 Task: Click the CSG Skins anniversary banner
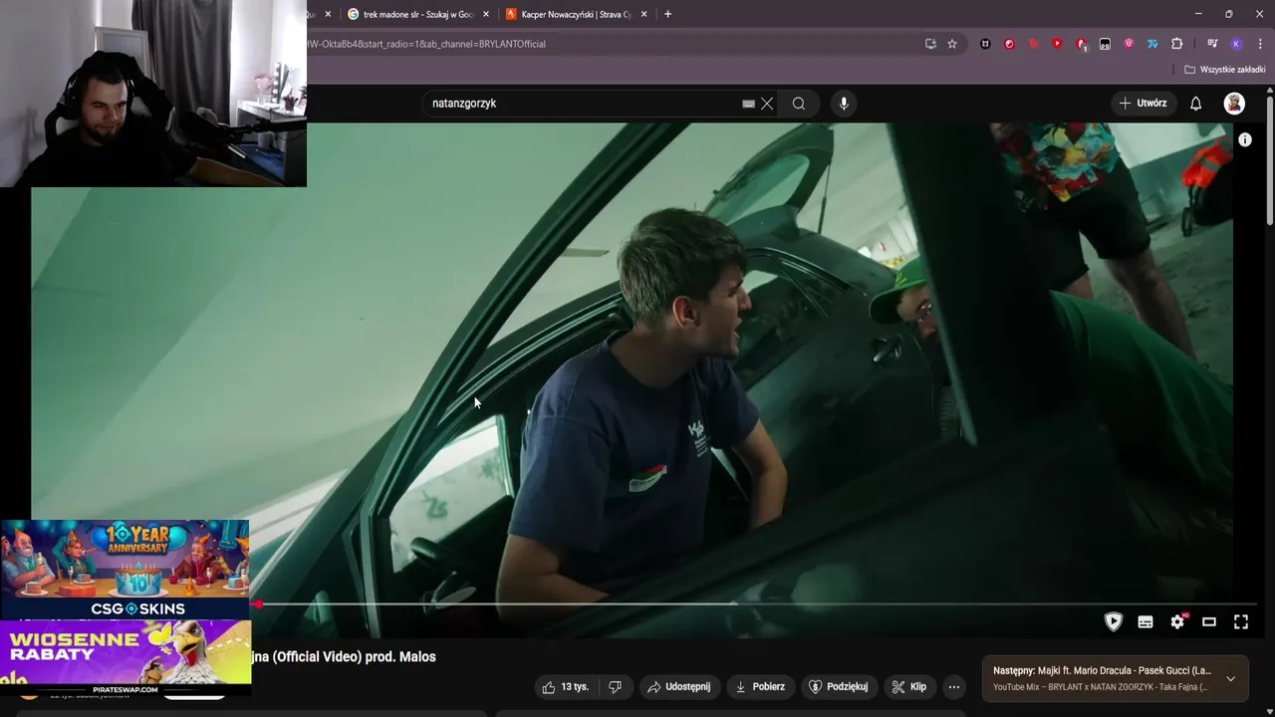tap(125, 569)
